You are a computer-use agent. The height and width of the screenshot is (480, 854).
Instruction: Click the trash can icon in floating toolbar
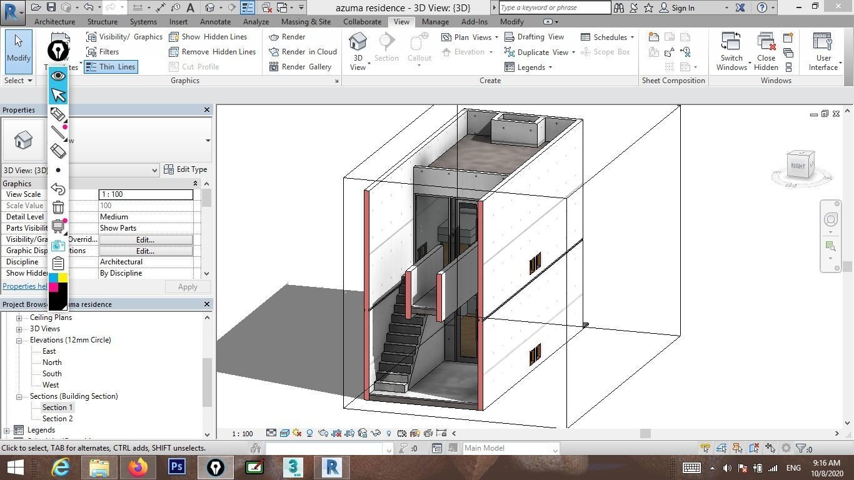pyautogui.click(x=58, y=207)
